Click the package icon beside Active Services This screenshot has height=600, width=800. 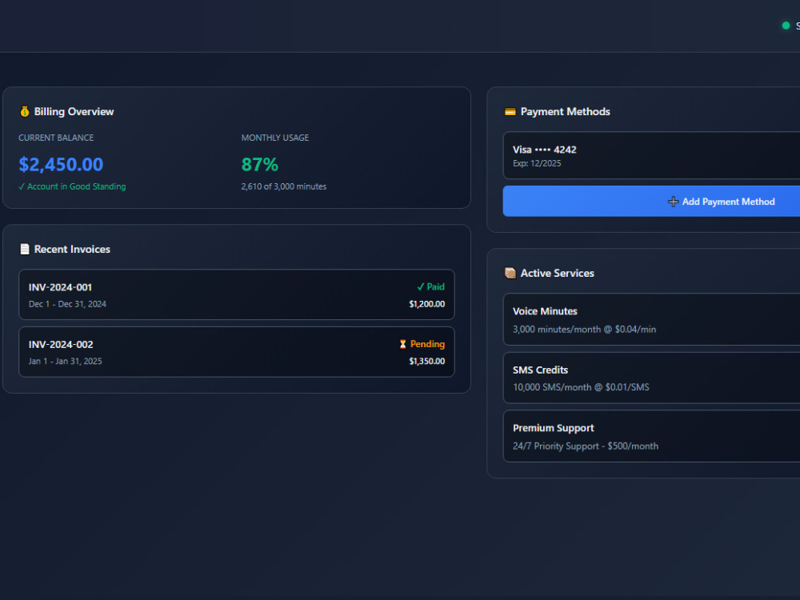tap(510, 273)
